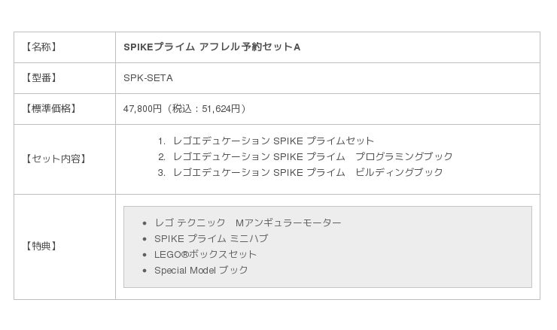Click the bullet beside Special Model ブック
The image size is (557, 330).
144,271
